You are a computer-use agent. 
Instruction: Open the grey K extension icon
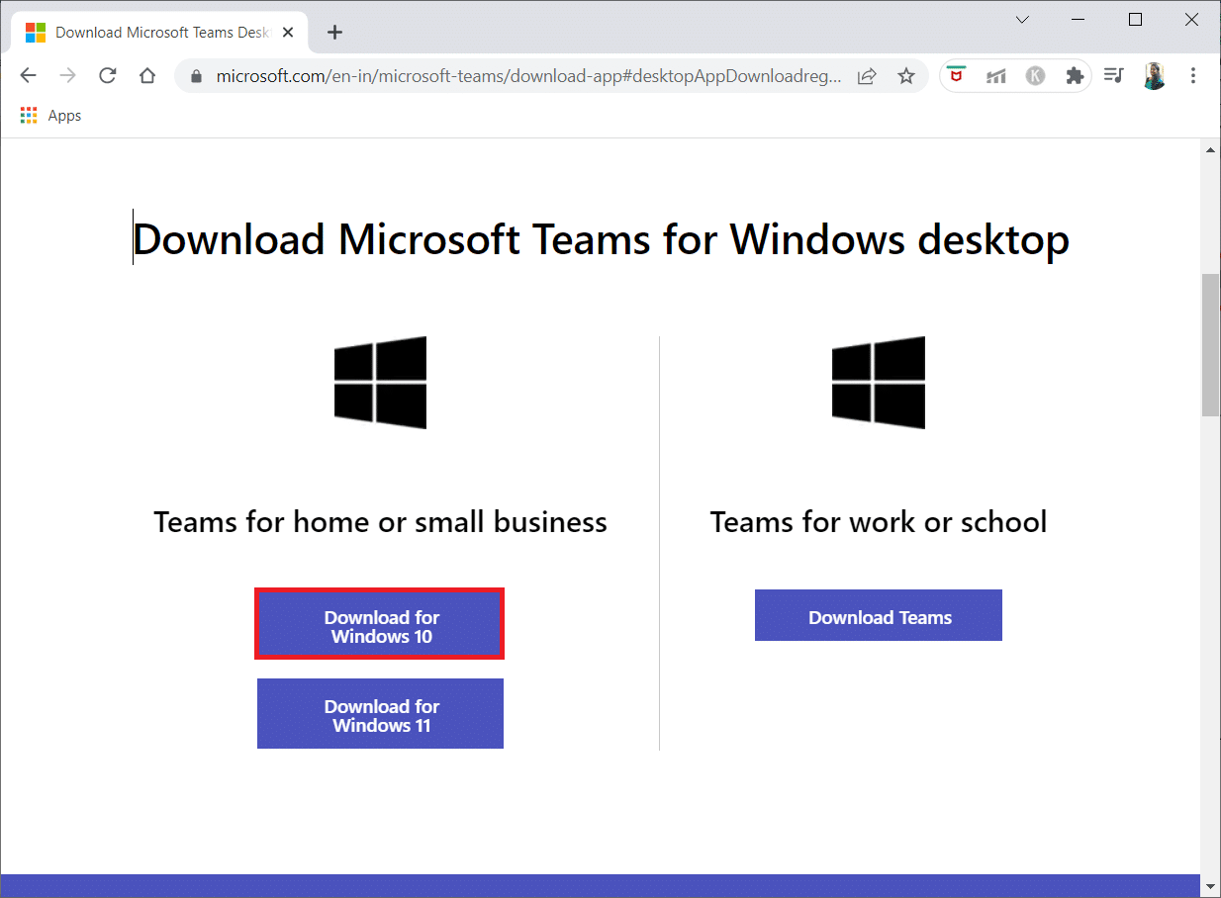tap(1035, 76)
